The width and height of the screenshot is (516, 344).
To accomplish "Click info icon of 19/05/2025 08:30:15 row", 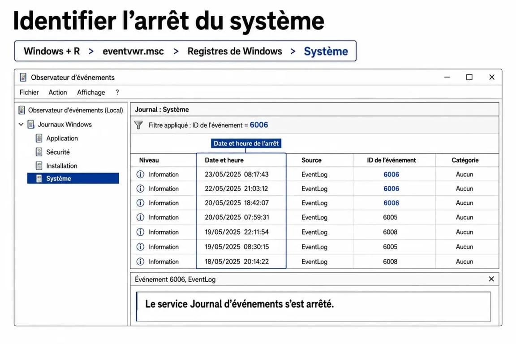I will tap(140, 246).
